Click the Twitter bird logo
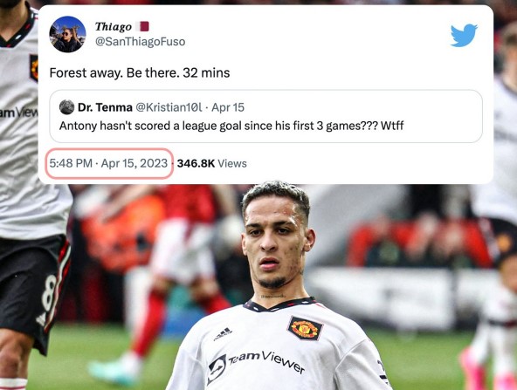Viewport: 517px width, 390px height. 464,35
